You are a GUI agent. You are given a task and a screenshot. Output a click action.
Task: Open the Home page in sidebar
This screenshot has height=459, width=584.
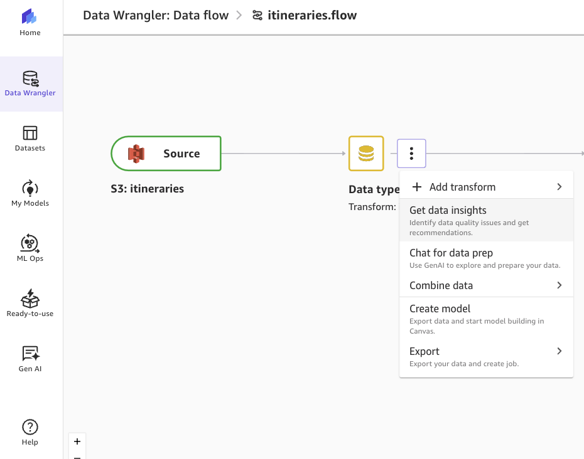point(30,23)
